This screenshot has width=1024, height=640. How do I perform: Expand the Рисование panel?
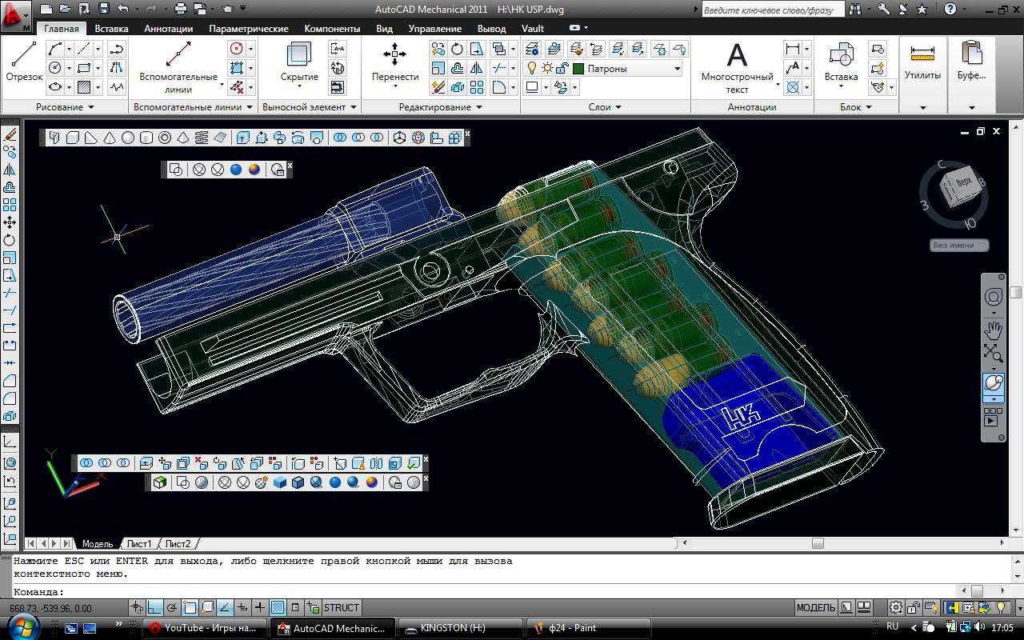tap(65, 106)
